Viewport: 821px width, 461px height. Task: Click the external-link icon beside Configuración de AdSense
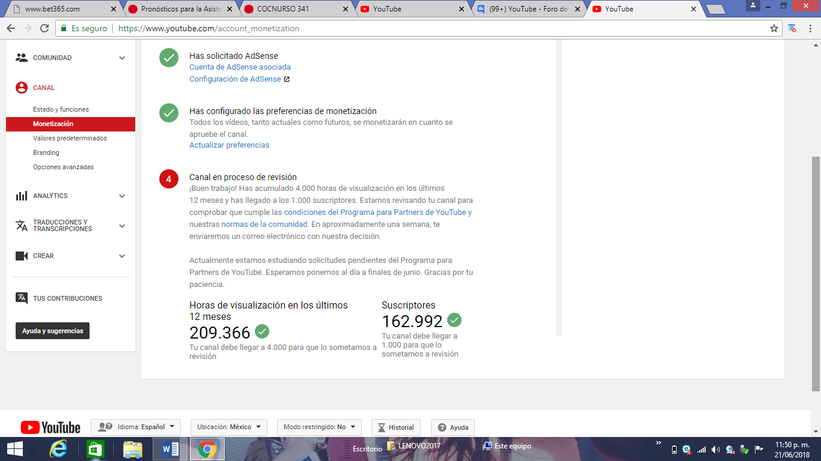pyautogui.click(x=287, y=79)
